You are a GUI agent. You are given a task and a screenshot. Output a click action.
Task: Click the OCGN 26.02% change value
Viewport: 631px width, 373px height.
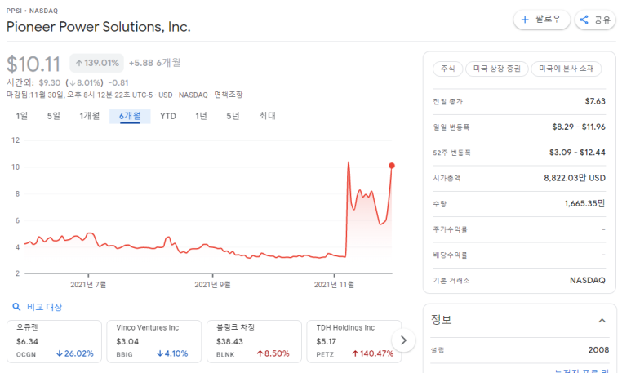click(74, 353)
